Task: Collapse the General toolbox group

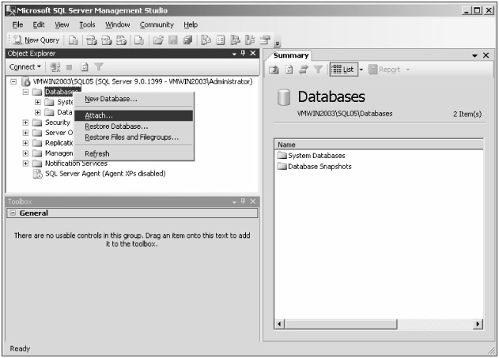Action: pos(13,213)
